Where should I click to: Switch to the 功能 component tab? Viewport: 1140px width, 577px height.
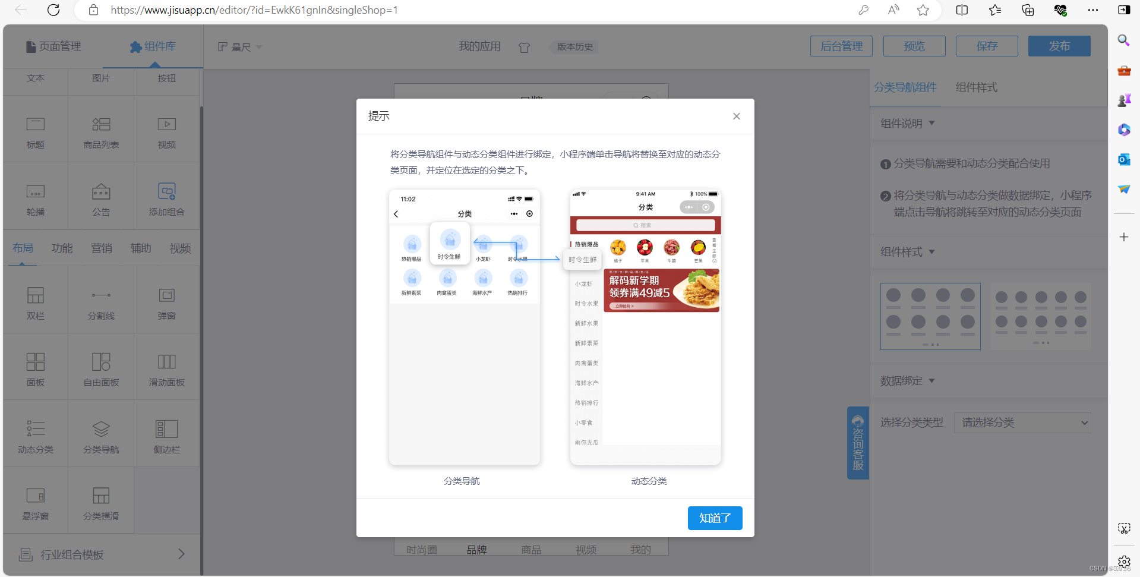tap(62, 248)
